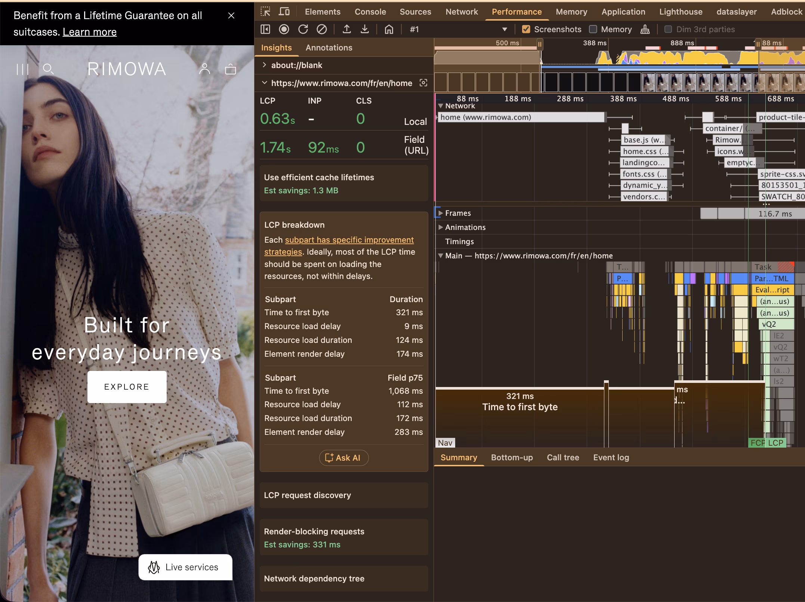Toggle the device toolbar icon
The image size is (805, 602).
[284, 12]
